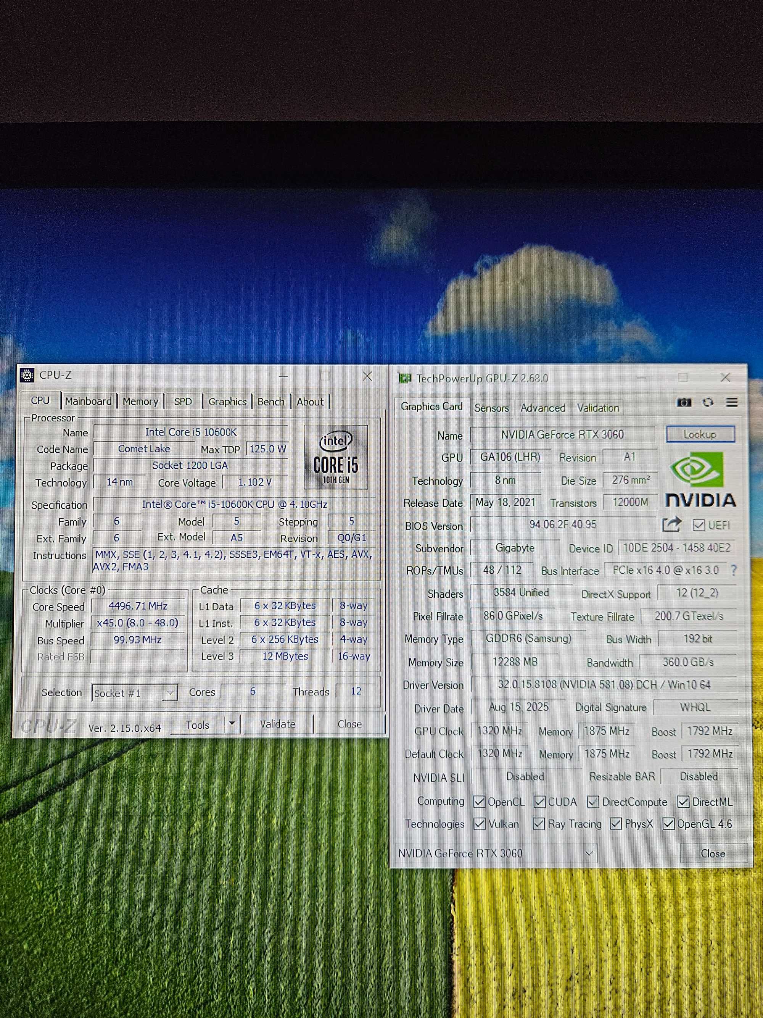Open the NVIDIA GeForce RTX 3060 GPU selector dropdown
Screen dimensions: 763x1018
(497, 853)
